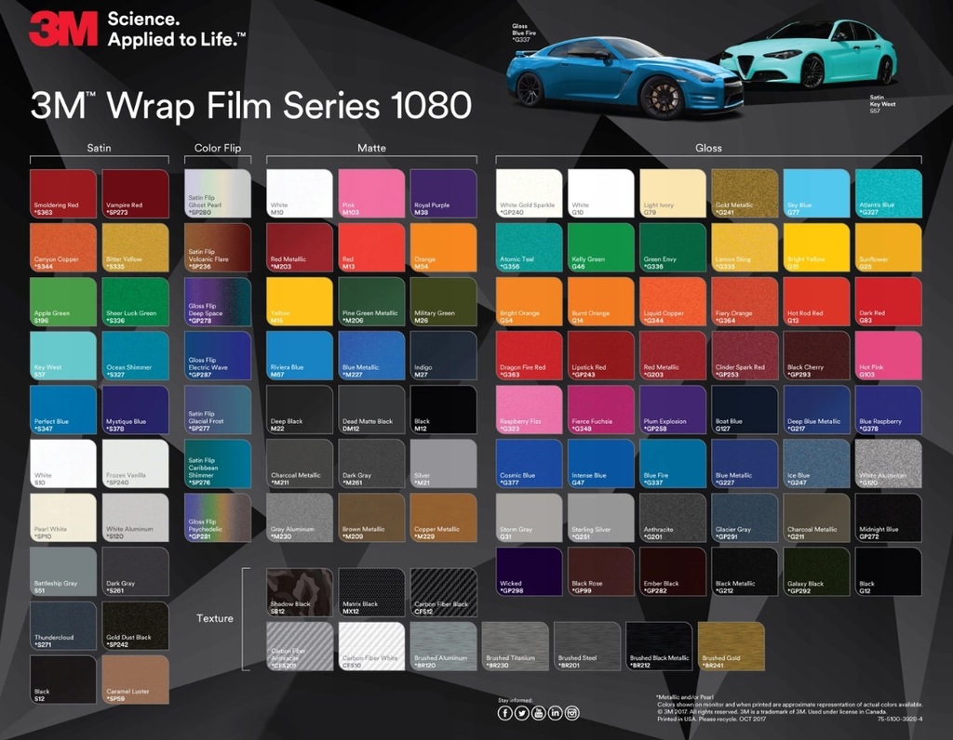Select the Sunflower G25 swatch
The width and height of the screenshot is (953, 740).
(889, 247)
